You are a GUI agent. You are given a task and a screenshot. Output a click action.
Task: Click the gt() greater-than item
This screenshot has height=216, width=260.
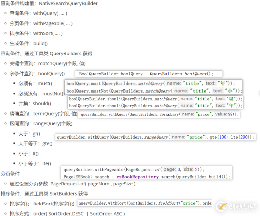(29, 134)
